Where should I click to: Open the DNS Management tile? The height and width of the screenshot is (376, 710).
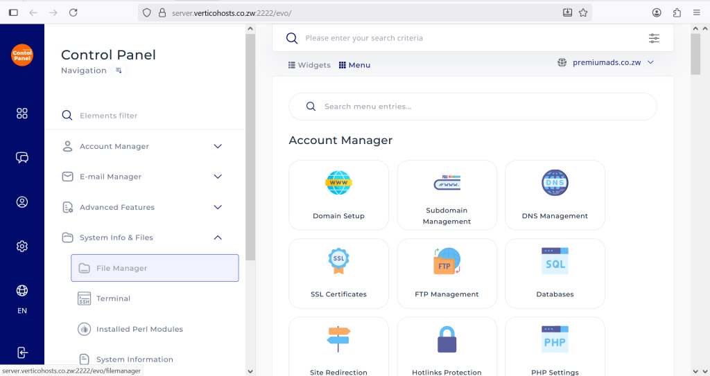pyautogui.click(x=555, y=195)
